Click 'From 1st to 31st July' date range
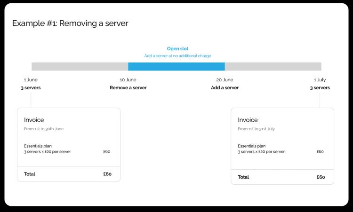 click(257, 129)
